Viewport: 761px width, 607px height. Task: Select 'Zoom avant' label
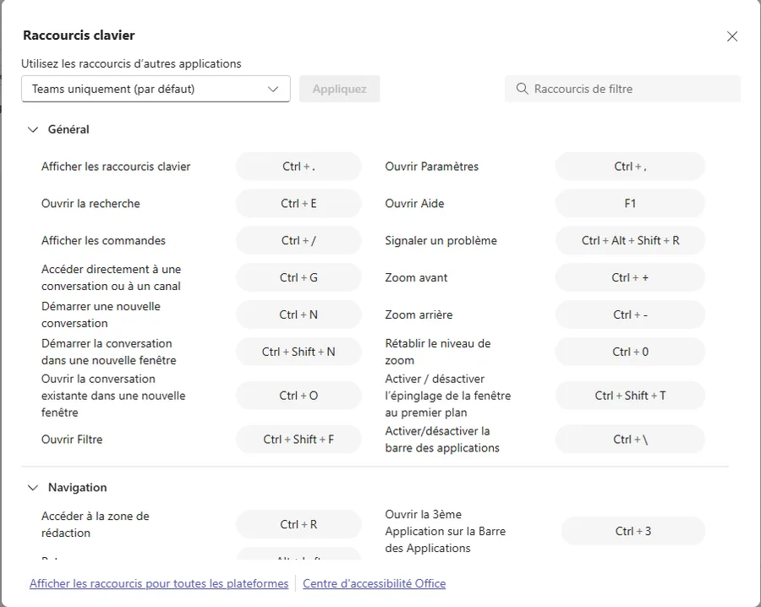[x=416, y=277]
